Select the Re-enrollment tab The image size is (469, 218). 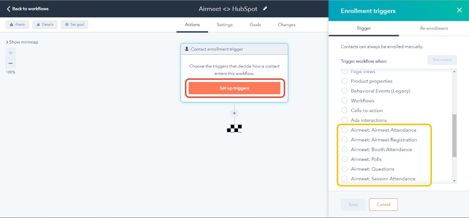(x=434, y=28)
